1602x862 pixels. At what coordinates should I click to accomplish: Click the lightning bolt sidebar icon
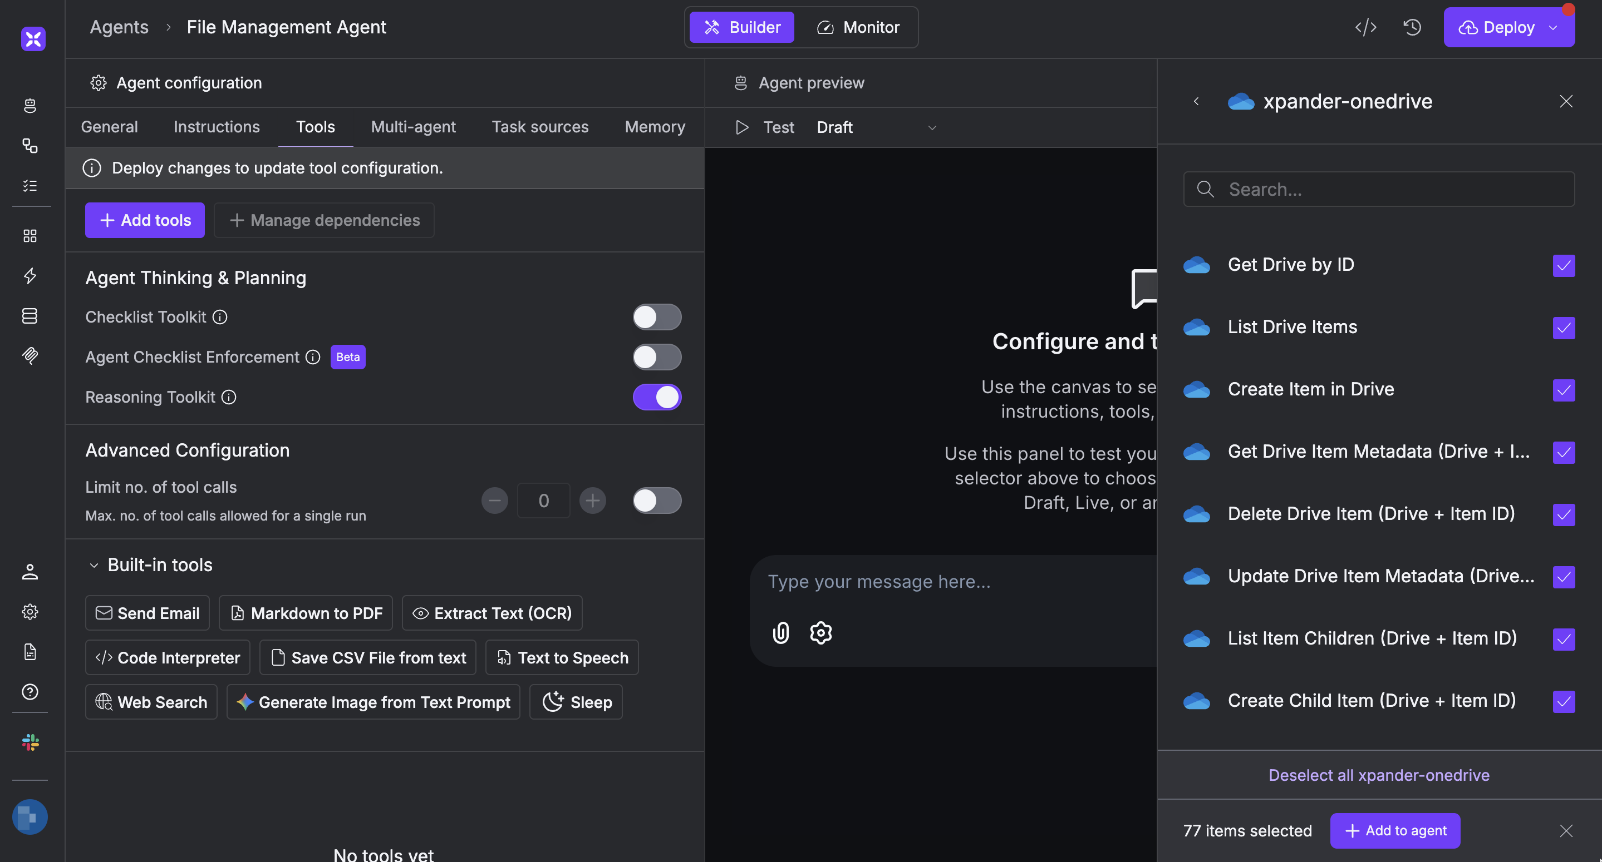[30, 275]
